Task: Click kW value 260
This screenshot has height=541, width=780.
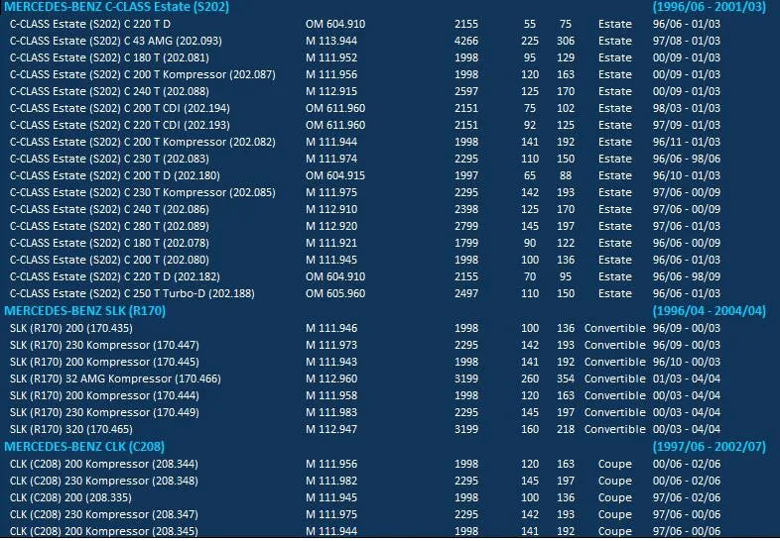Action: point(530,379)
